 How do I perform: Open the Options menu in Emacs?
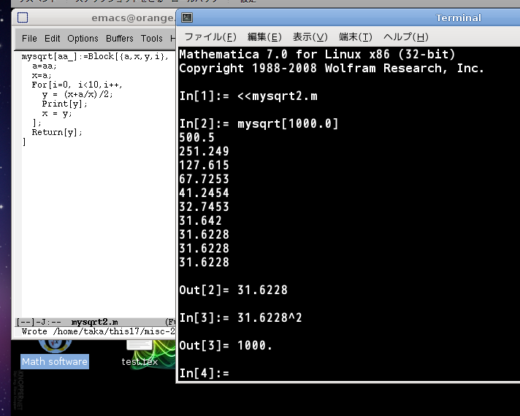click(83, 39)
